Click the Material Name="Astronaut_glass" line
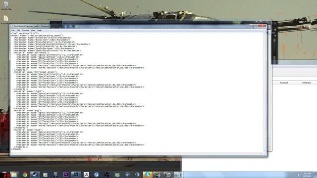 click(35, 72)
